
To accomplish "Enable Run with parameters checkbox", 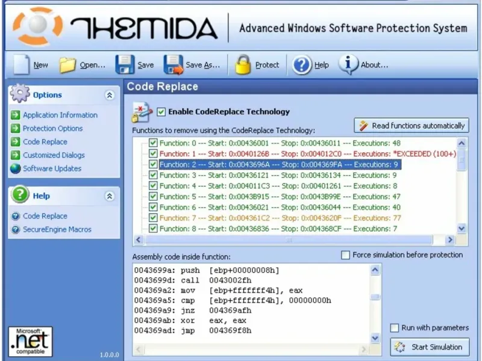I will click(x=395, y=328).
